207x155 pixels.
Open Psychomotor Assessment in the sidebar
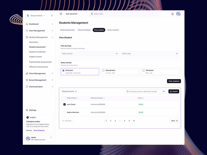pos(40,62)
